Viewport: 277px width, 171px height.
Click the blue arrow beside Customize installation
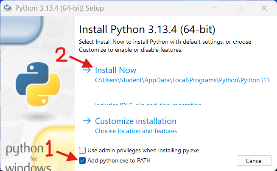coord(87,121)
